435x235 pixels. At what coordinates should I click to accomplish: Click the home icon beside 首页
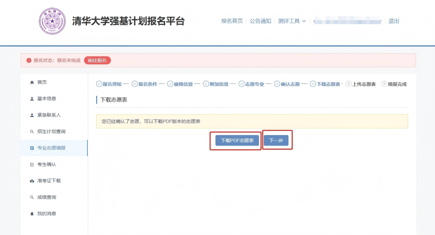[x=32, y=82]
